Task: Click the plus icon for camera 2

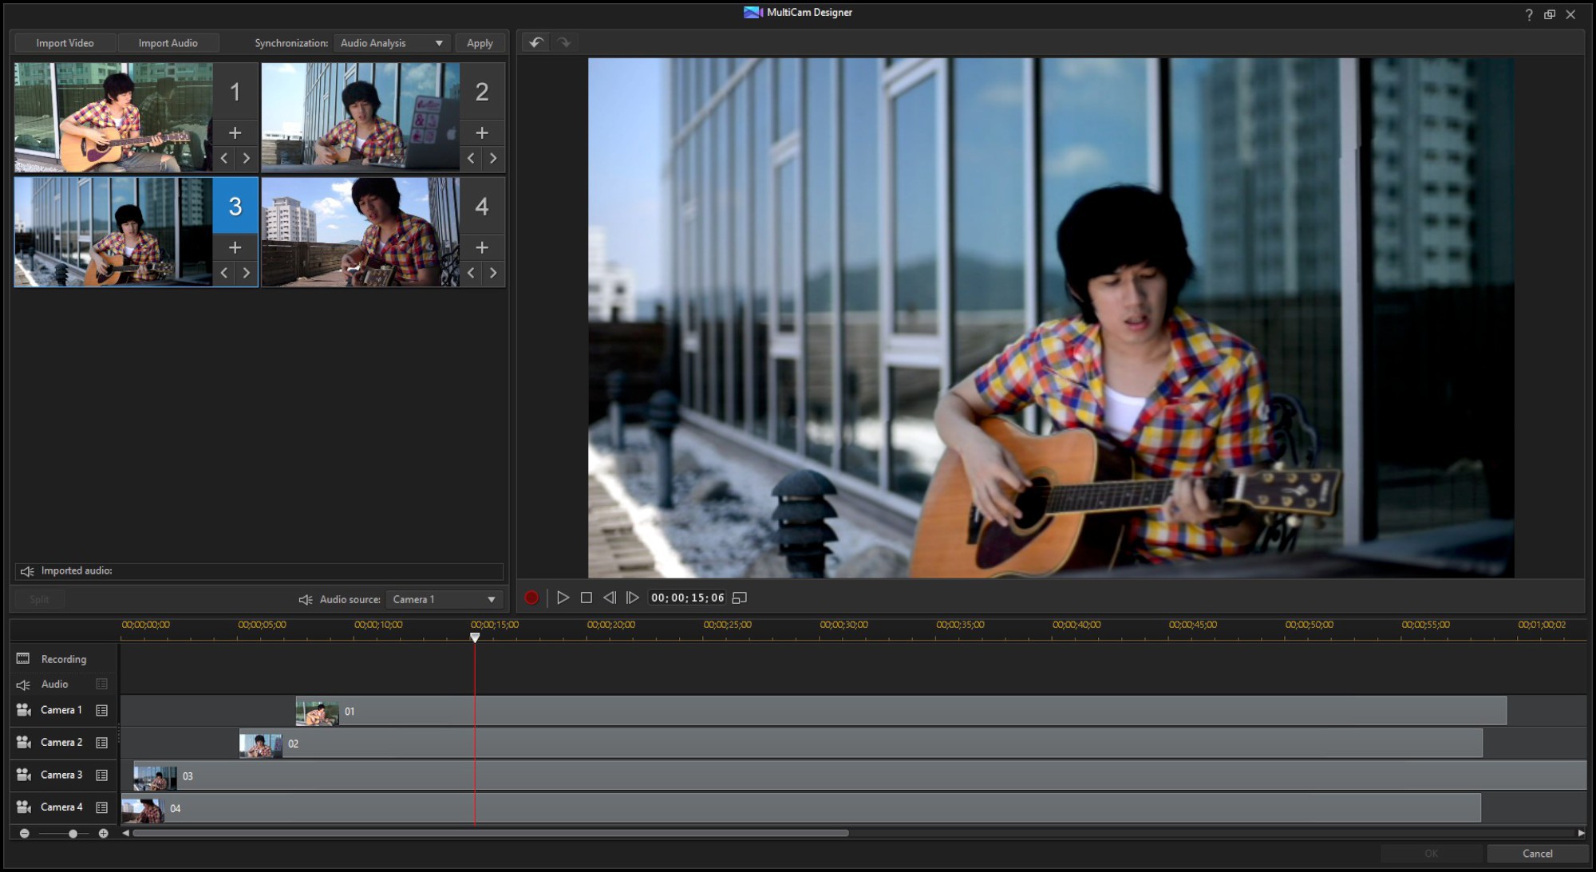Action: pos(482,132)
